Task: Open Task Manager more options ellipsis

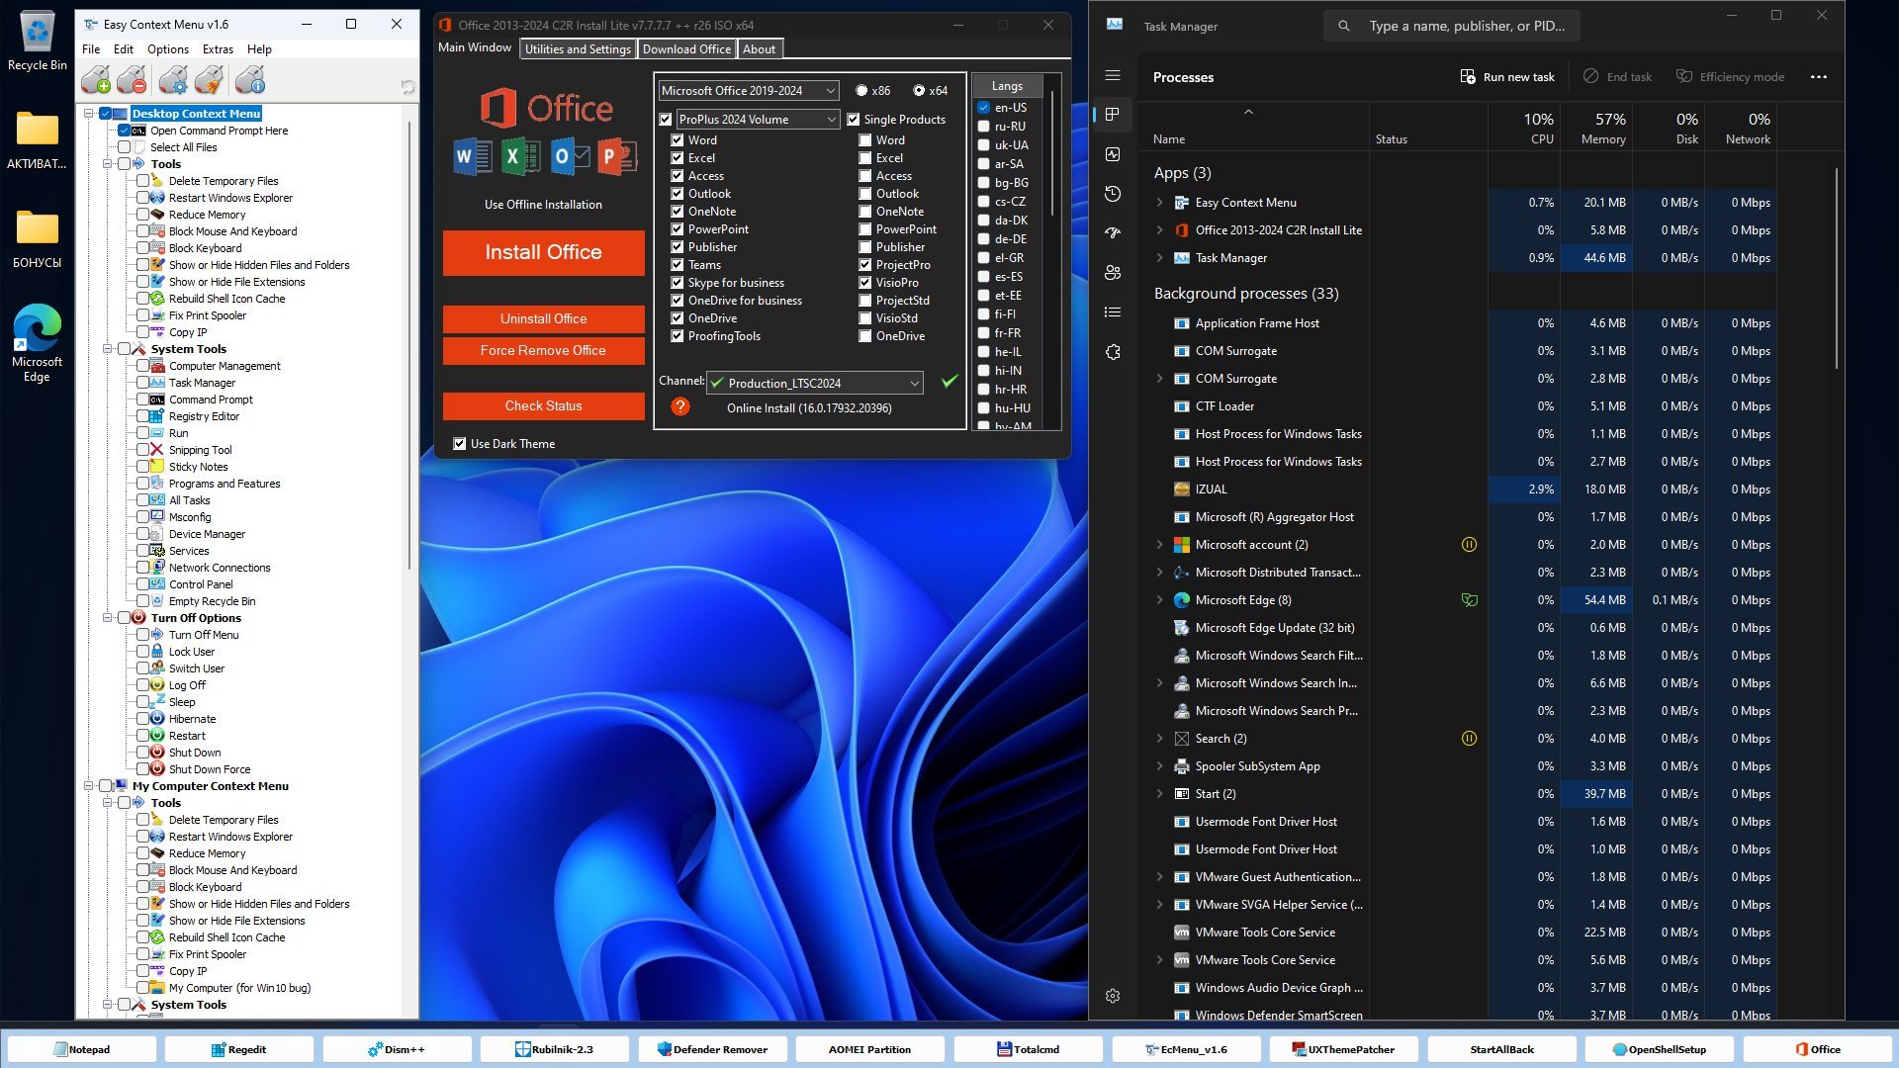Action: click(1818, 77)
